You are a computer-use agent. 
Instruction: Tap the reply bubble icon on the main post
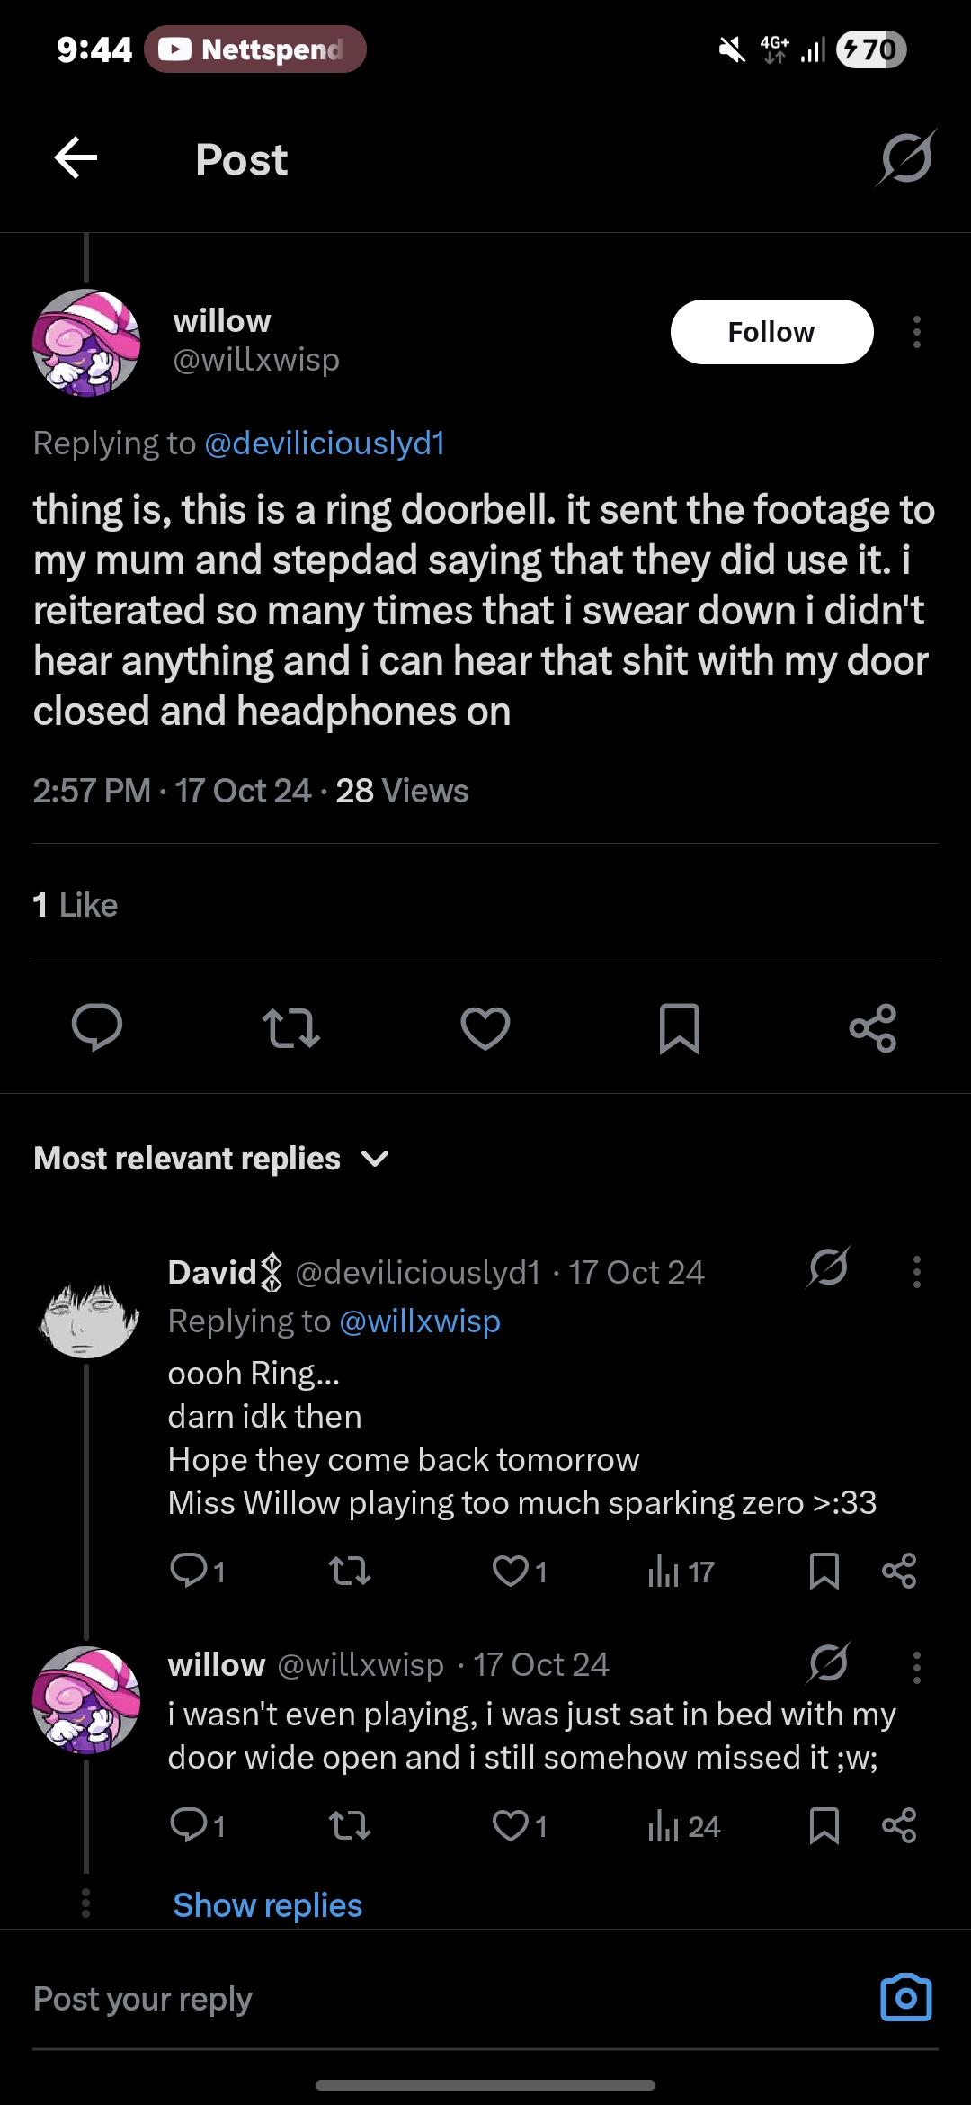pos(97,1027)
